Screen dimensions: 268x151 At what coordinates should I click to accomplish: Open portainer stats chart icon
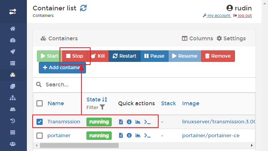point(138,135)
